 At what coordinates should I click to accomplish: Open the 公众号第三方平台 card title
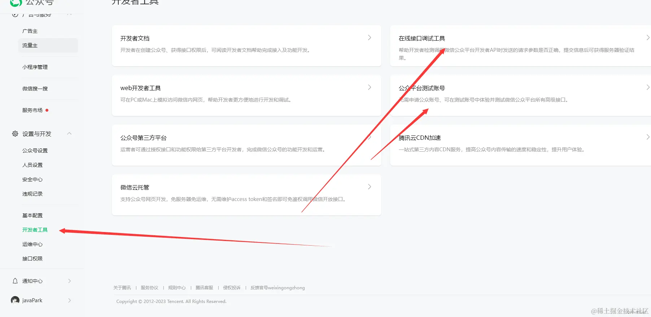144,138
